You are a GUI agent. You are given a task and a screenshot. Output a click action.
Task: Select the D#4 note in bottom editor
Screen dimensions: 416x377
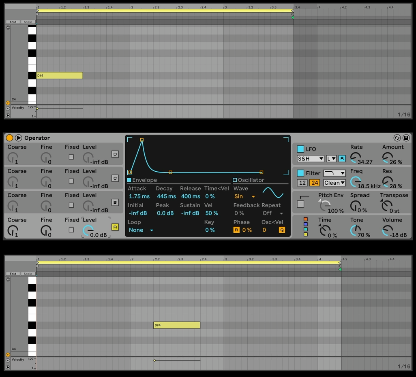point(177,325)
